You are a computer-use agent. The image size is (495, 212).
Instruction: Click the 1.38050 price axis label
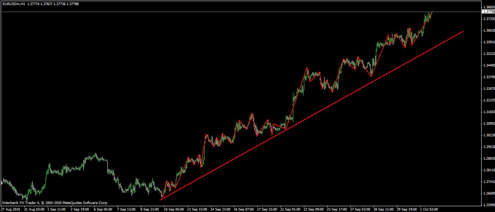tap(489, 7)
